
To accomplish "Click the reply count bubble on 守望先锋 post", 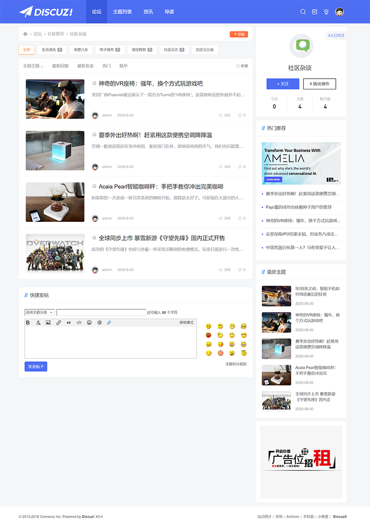I will click(240, 270).
